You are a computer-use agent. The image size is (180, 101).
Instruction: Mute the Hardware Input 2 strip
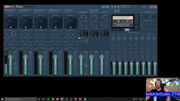[x=30, y=74]
